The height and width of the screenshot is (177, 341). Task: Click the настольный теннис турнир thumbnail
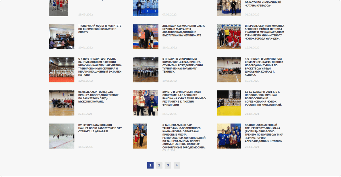(145, 70)
